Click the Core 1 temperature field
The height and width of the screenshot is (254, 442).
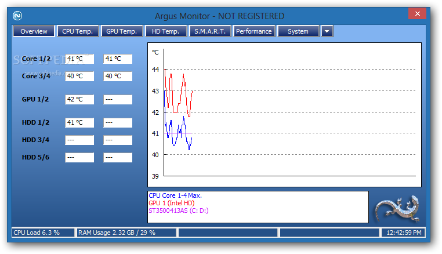(79, 59)
